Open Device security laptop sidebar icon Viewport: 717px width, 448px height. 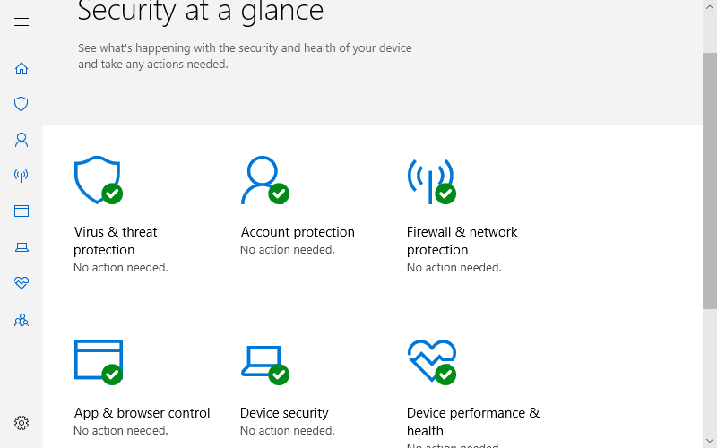(x=22, y=247)
